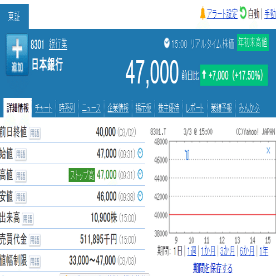Open the みんかぶ tab
Image resolution: width=276 pixels, height=276 pixels.
point(249,108)
